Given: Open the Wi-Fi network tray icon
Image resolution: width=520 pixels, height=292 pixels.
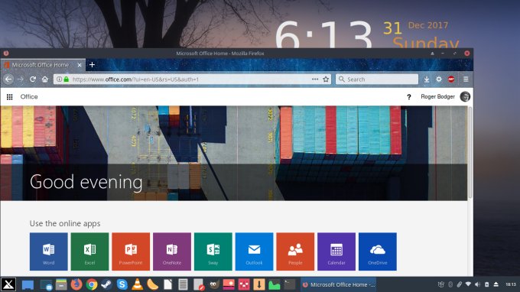Looking at the screenshot, I should [468, 284].
